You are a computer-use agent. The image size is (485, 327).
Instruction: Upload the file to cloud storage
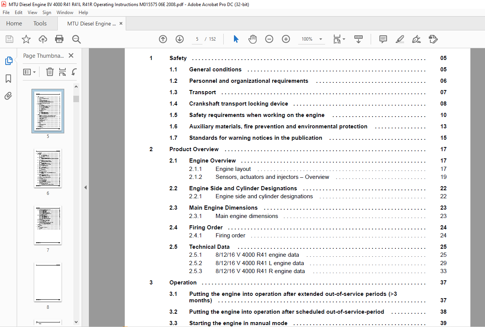(43, 39)
